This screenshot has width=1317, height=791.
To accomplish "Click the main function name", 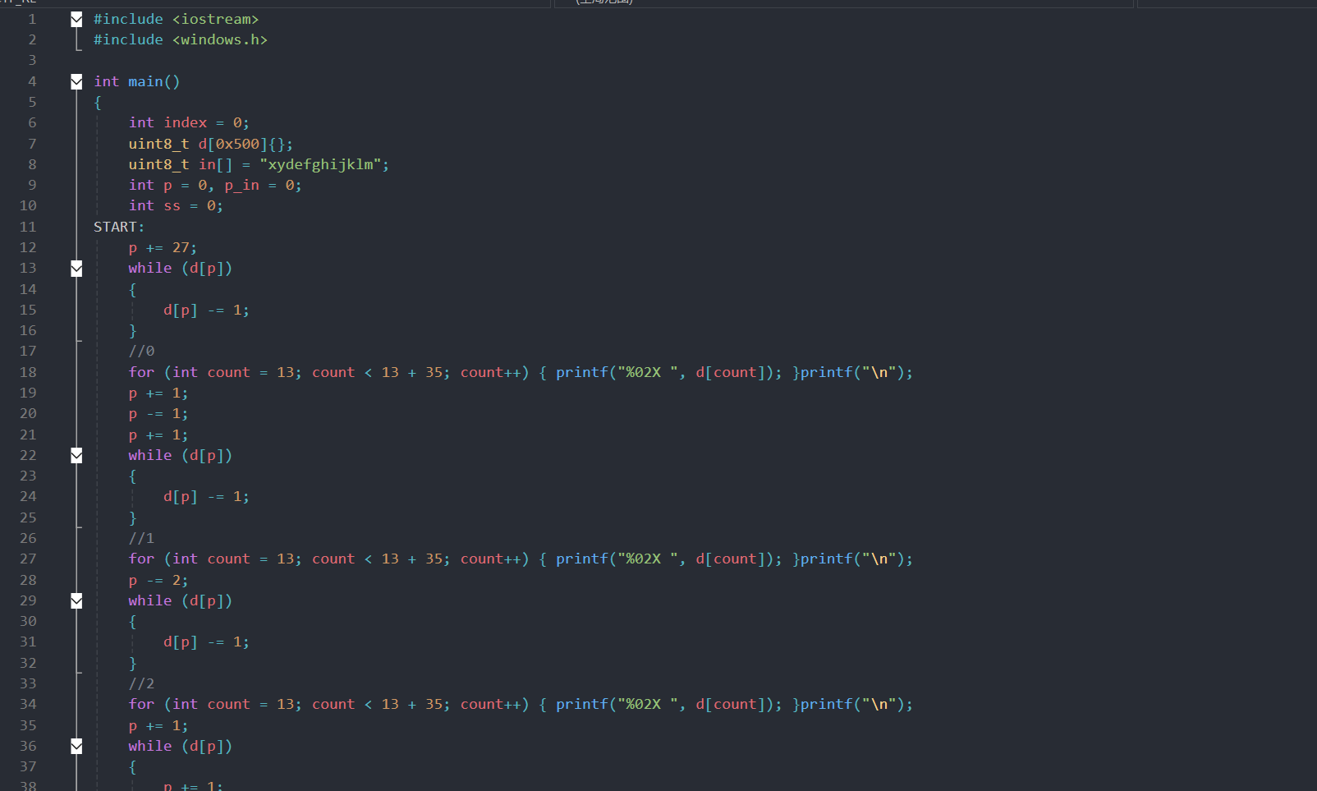I will 145,81.
